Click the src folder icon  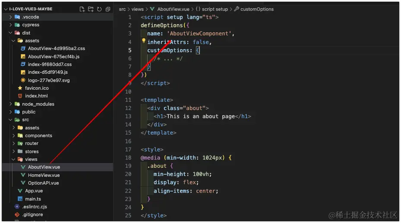coord(17,120)
